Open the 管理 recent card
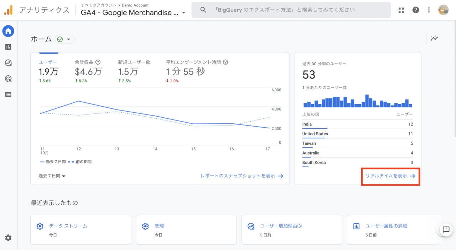Image resolution: width=456 pixels, height=250 pixels. [x=186, y=230]
